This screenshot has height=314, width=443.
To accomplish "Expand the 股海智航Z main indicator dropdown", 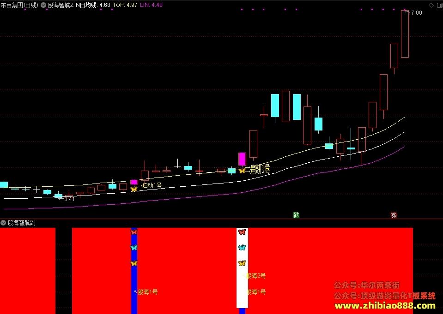I will coord(43,5).
